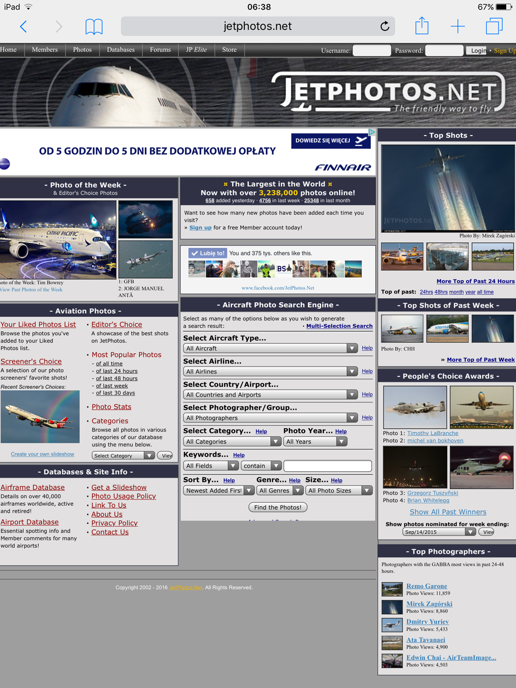Open the Editor's Choice link
Image resolution: width=516 pixels, height=688 pixels.
click(116, 324)
